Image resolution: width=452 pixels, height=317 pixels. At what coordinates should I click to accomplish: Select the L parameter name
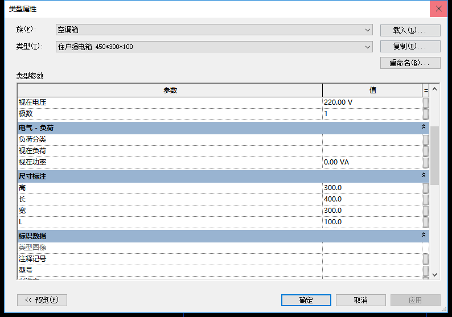20,222
